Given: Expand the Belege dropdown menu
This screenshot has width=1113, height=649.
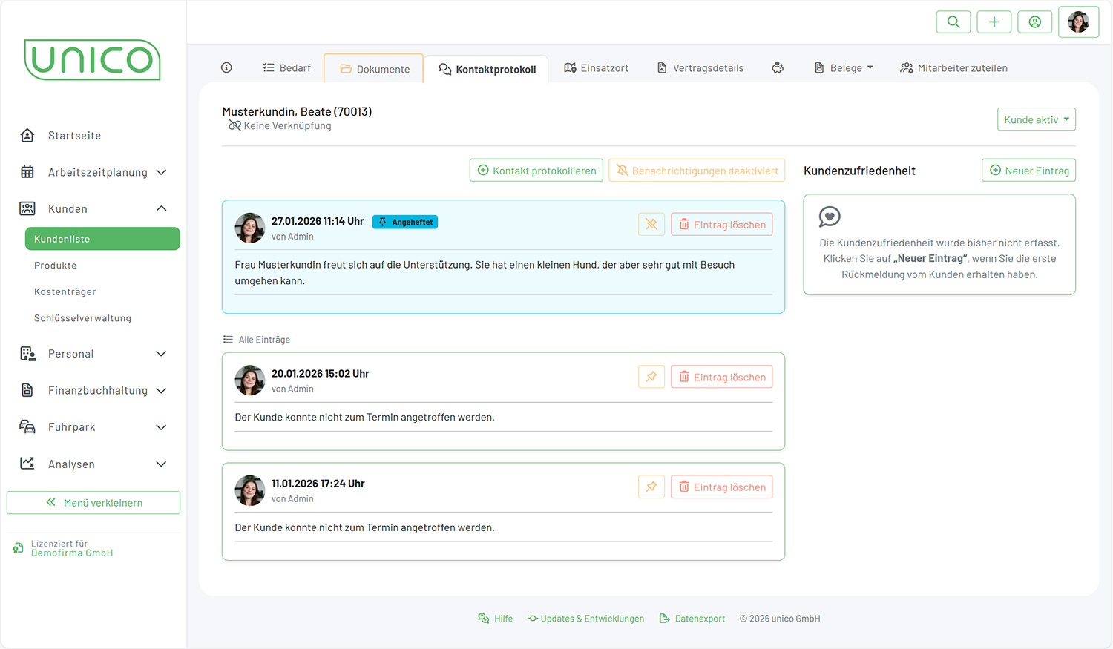Looking at the screenshot, I should tap(844, 67).
